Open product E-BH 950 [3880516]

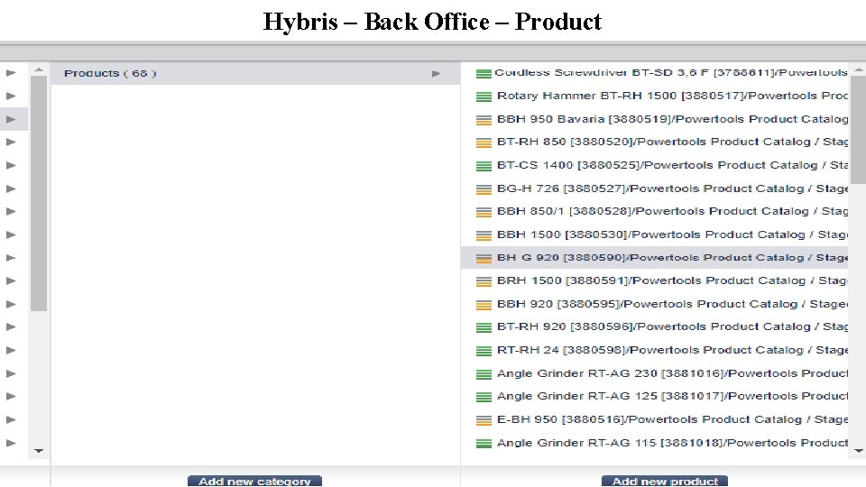[655, 419]
